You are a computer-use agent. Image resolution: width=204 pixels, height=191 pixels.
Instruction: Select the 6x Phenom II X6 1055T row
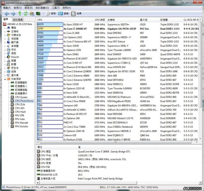(x=118, y=59)
